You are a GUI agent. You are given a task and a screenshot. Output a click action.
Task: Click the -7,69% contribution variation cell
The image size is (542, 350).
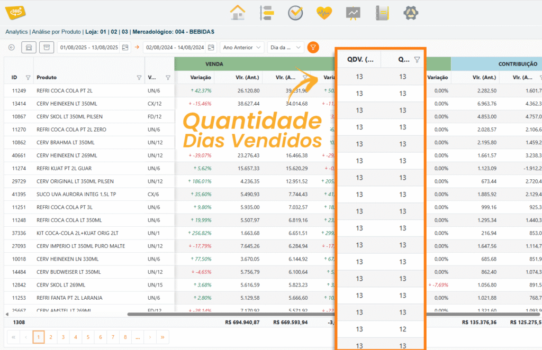438,285
